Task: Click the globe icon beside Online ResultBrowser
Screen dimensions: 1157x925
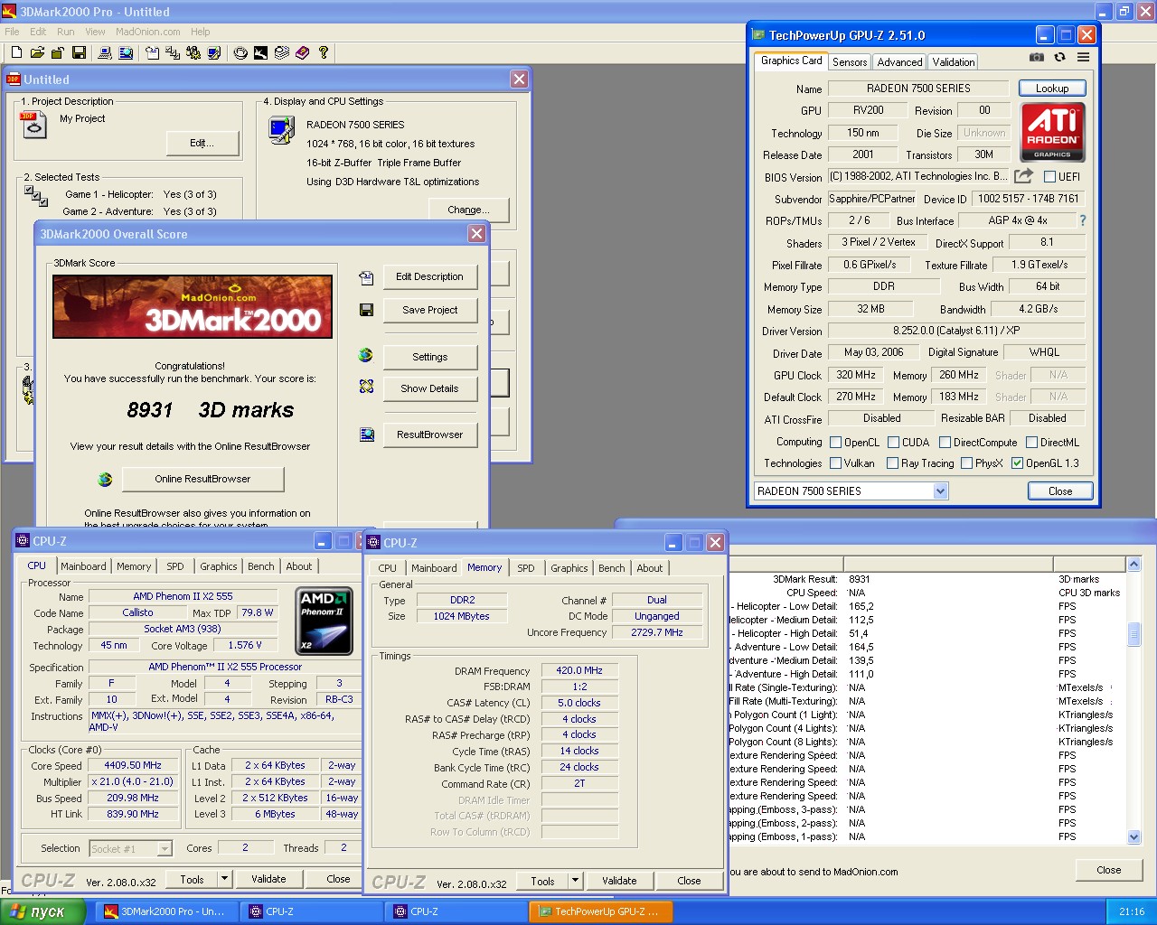Action: [105, 480]
